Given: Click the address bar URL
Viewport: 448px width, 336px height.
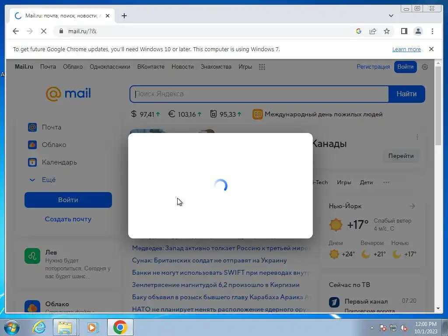Looking at the screenshot, I should point(82,31).
